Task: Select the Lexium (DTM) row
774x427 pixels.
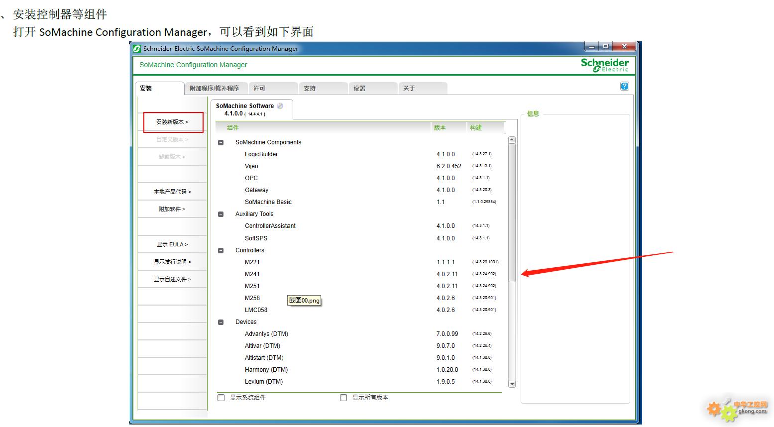Action: click(x=362, y=382)
